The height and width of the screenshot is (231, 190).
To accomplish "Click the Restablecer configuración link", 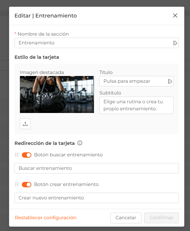I will pyautogui.click(x=45, y=218).
